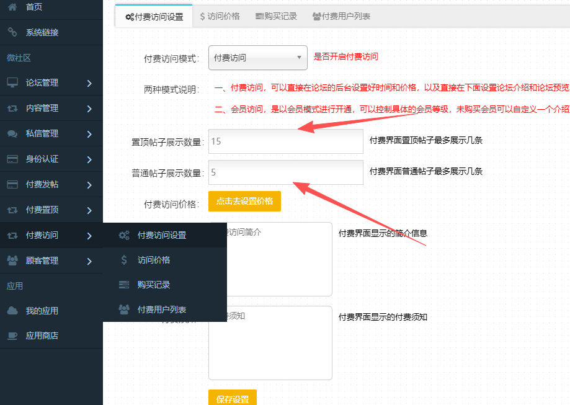This screenshot has height=405, width=570.
Task: Open the 付费用户列表 tab
Action: click(341, 17)
